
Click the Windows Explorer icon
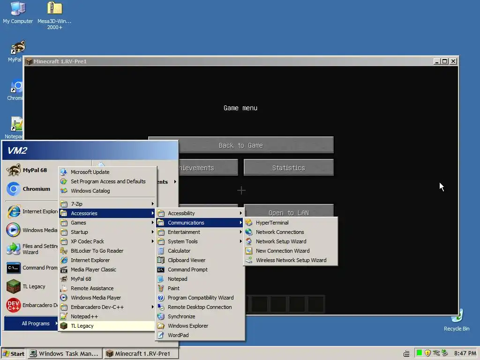coord(161,326)
